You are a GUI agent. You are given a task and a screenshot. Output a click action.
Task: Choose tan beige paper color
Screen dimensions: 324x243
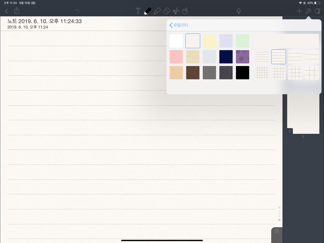[193, 57]
